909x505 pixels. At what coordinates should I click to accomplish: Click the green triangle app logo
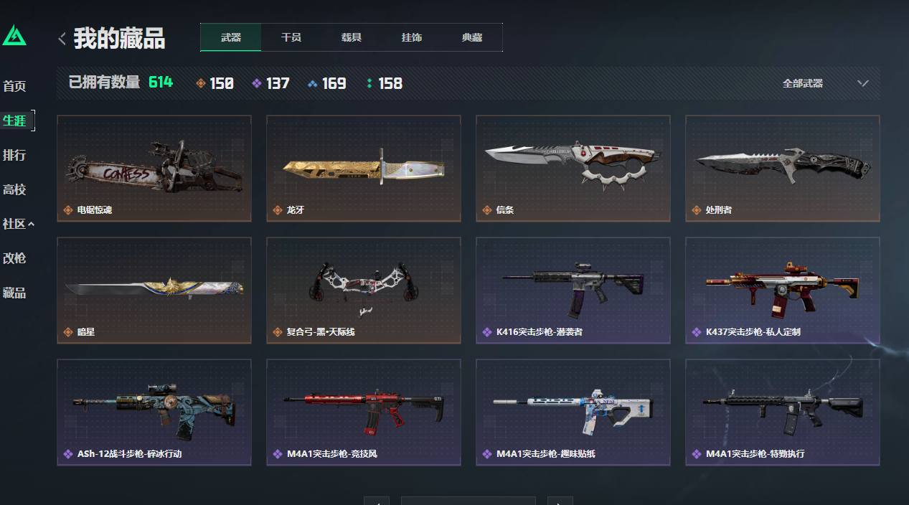point(14,35)
